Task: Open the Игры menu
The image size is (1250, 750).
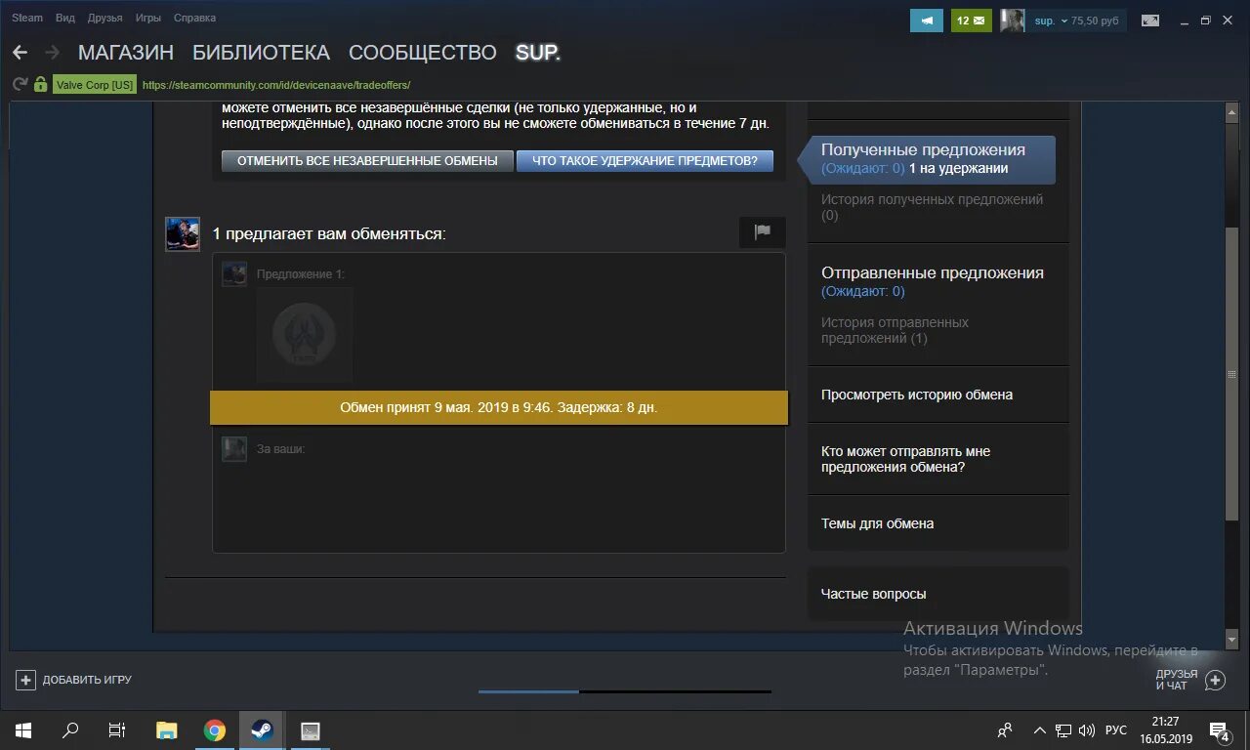Action: coord(148,18)
